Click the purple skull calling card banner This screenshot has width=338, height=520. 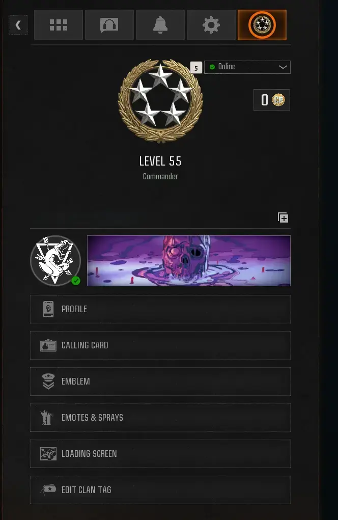188,261
